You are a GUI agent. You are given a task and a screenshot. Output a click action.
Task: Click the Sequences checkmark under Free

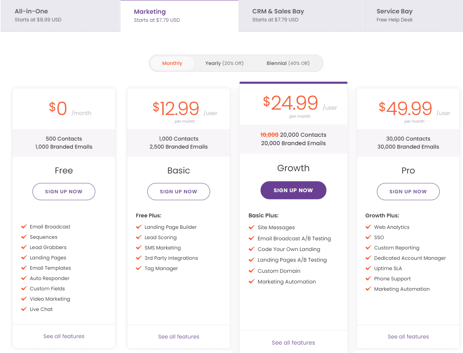(x=24, y=237)
